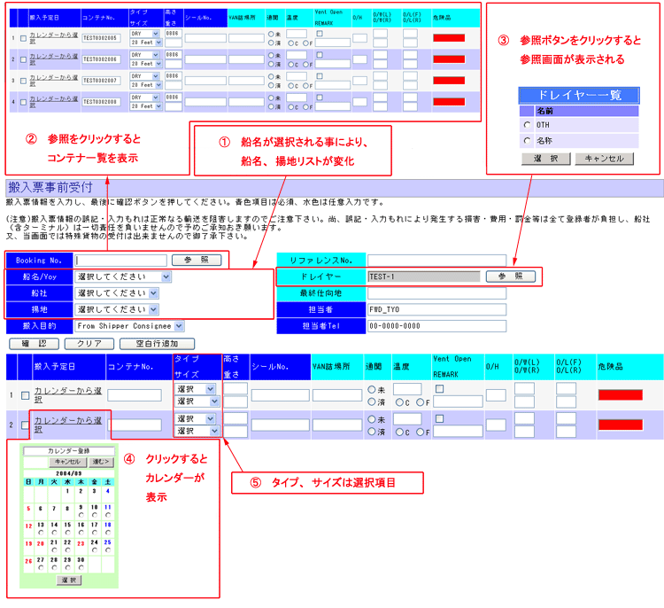664x608 pixels.
Task: Click カレンダーから選択 link in lower row 1
Action: point(67,391)
